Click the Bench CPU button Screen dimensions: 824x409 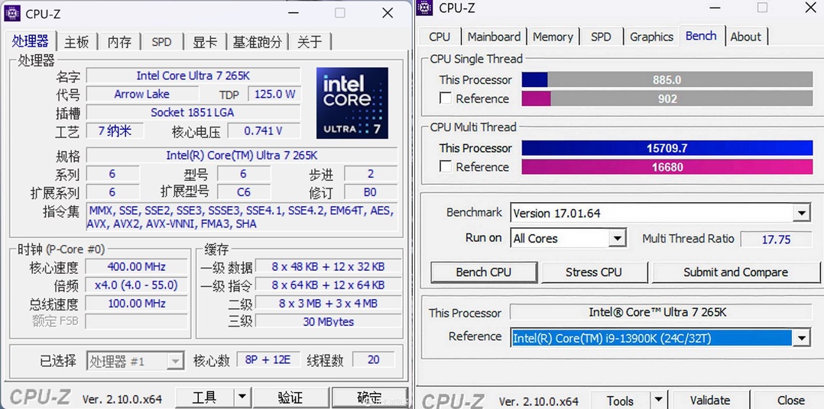483,272
